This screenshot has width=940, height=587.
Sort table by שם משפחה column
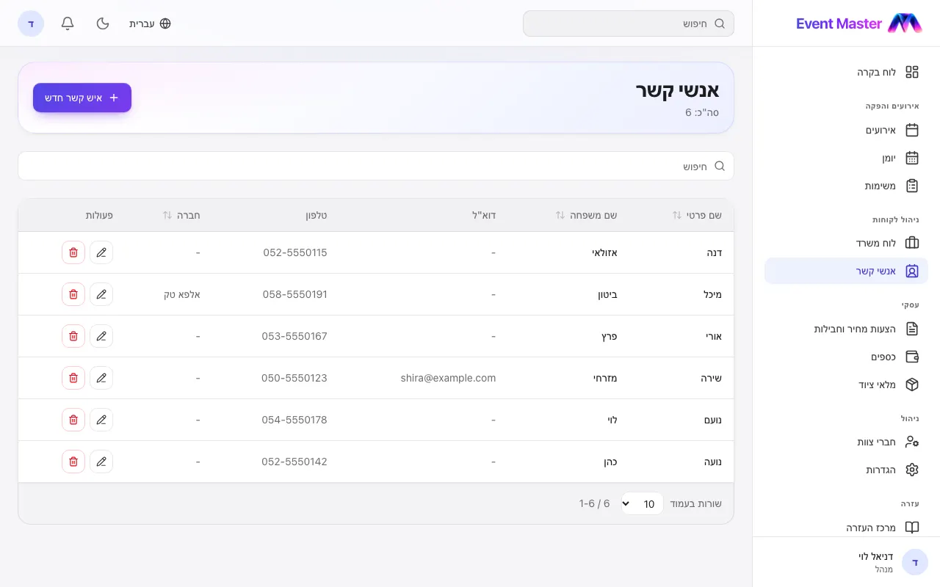[x=586, y=215]
